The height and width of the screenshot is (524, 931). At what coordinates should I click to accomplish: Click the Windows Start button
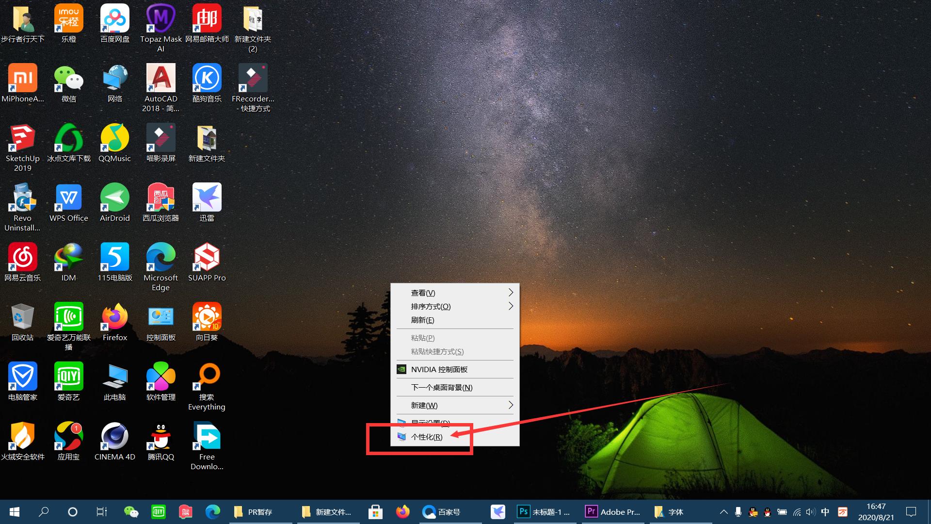[x=15, y=512]
